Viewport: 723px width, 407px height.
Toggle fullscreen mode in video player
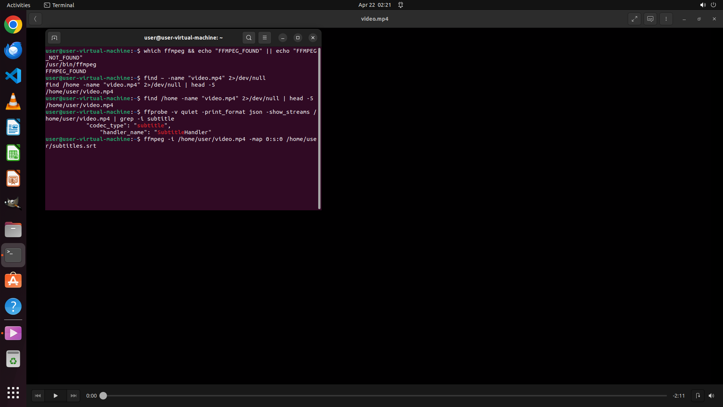pyautogui.click(x=635, y=19)
